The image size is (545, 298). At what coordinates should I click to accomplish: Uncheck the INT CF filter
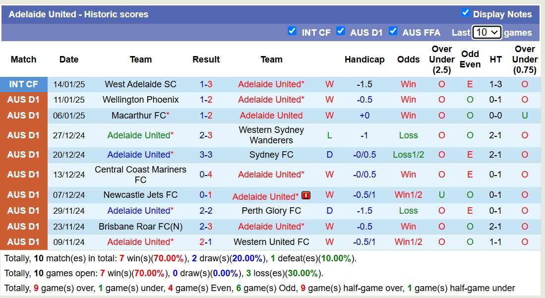click(293, 31)
